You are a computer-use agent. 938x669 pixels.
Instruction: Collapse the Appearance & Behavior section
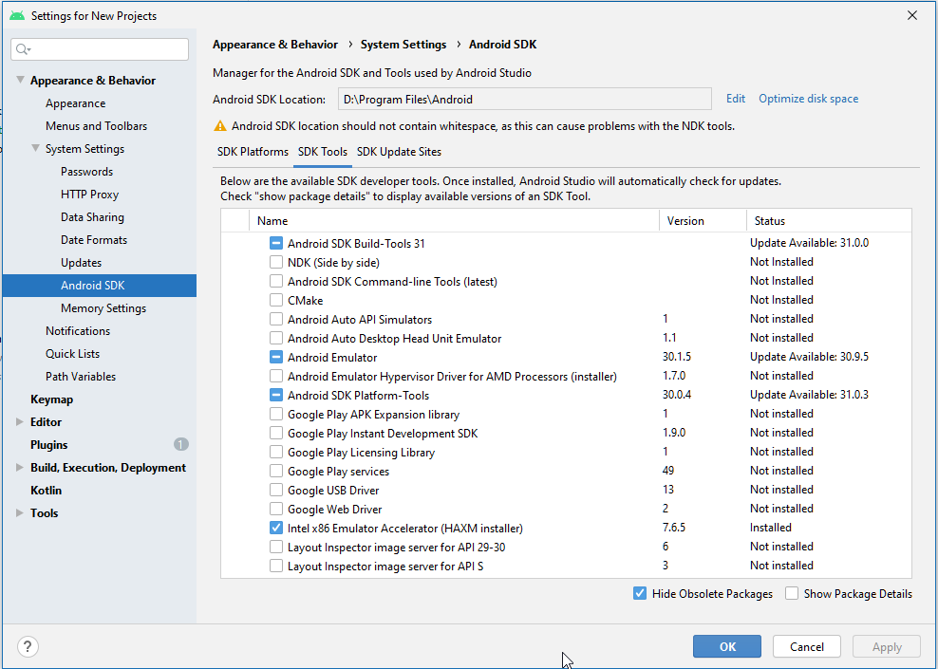[x=21, y=81]
